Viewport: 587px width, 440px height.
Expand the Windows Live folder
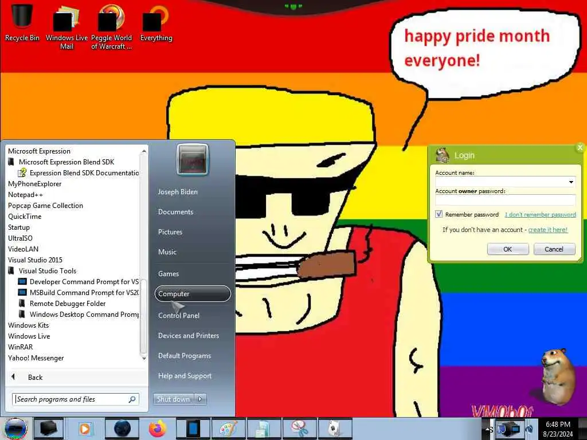pyautogui.click(x=29, y=336)
